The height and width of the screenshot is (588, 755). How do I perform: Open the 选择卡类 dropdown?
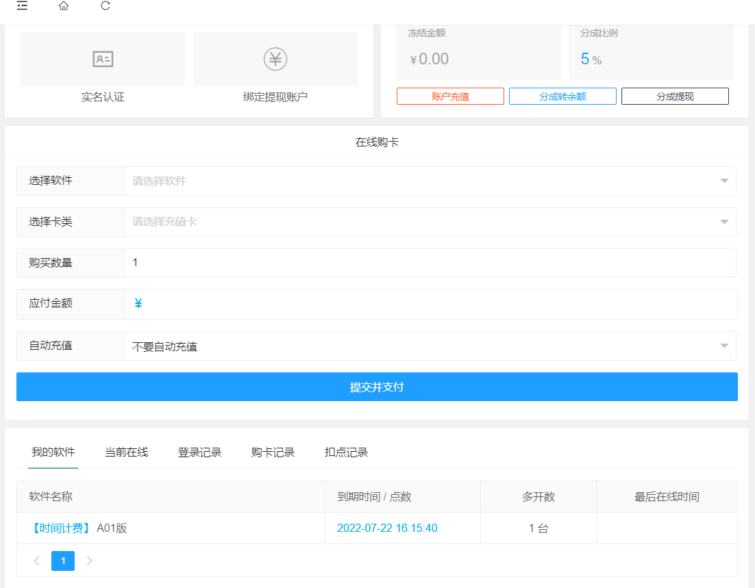(x=430, y=222)
